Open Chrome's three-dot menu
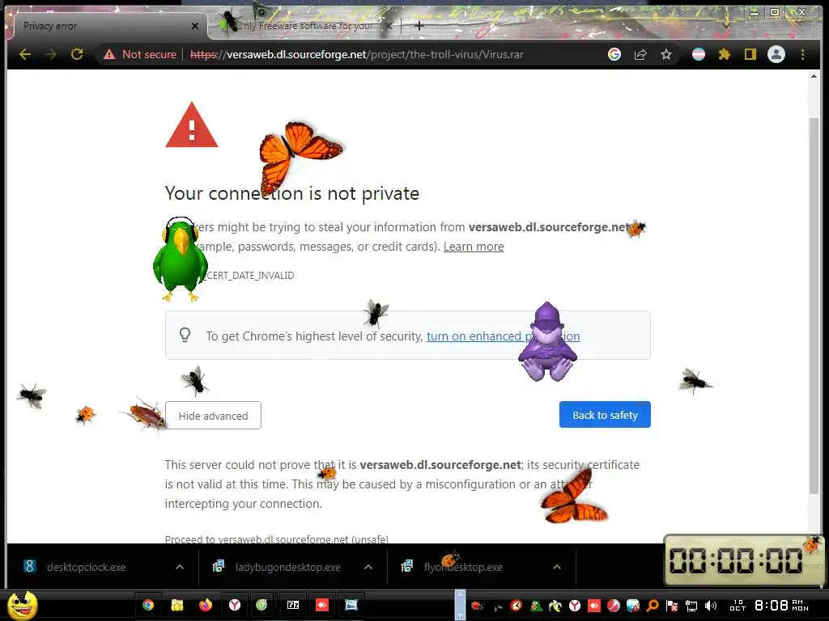 coord(802,54)
